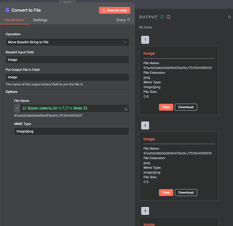Click file name ending 1d_1753554916929 in item 1
The width and height of the screenshot is (233, 226).
pos(177,68)
